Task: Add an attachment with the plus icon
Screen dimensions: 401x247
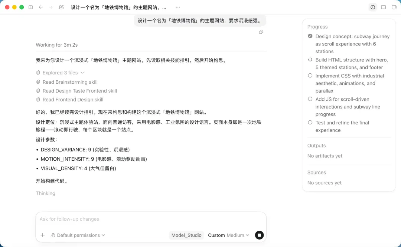Action: 43,235
